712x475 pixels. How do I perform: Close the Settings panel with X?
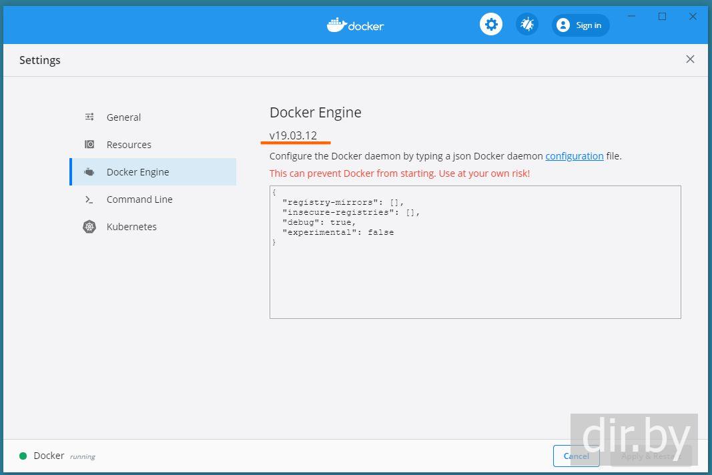tap(690, 59)
